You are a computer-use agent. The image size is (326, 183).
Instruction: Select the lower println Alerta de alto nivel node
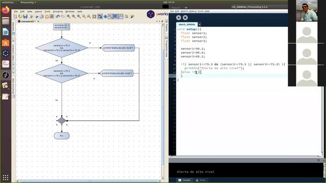[x=117, y=73]
